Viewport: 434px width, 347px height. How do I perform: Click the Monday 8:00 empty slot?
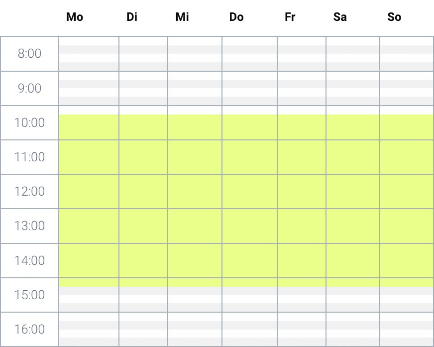[89, 54]
